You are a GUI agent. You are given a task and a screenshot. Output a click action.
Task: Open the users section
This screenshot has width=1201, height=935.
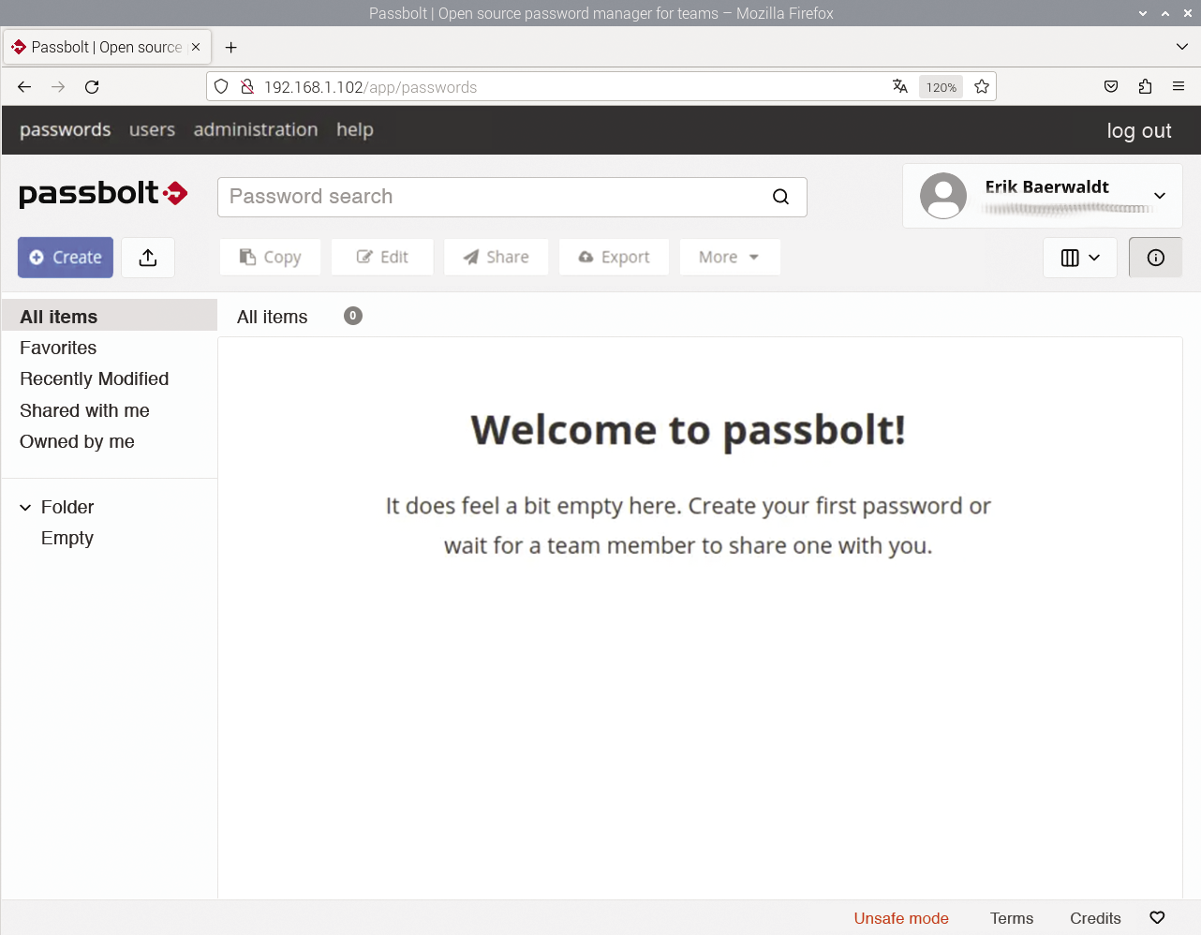(x=152, y=130)
